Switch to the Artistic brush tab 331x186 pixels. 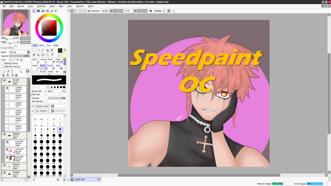tap(56, 45)
